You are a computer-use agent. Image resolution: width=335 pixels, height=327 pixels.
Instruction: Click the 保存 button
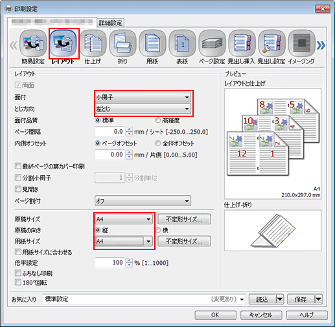coord(301,299)
